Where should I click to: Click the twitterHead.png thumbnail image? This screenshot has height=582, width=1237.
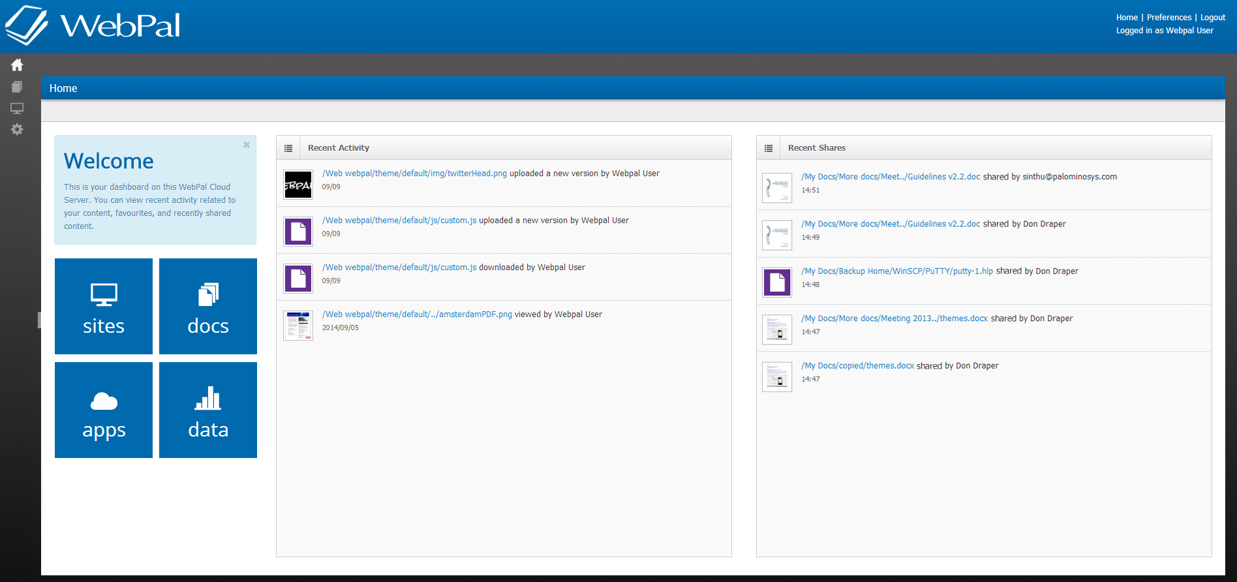[298, 185]
